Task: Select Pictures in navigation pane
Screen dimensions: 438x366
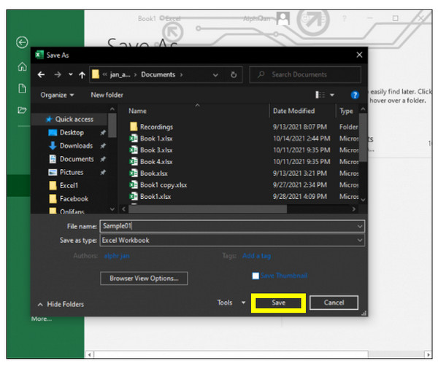Action: [66, 172]
